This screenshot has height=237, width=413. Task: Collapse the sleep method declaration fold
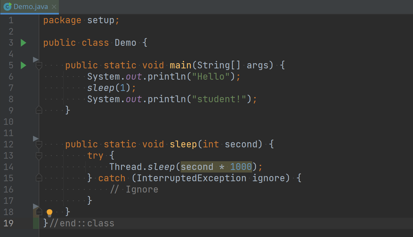39,144
